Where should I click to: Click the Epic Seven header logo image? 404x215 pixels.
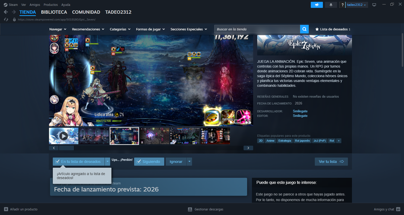(305, 45)
